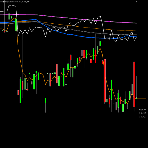
Task: Click the chart title text 'NSE RECLTD_NE'
Action: (x=22, y=2)
